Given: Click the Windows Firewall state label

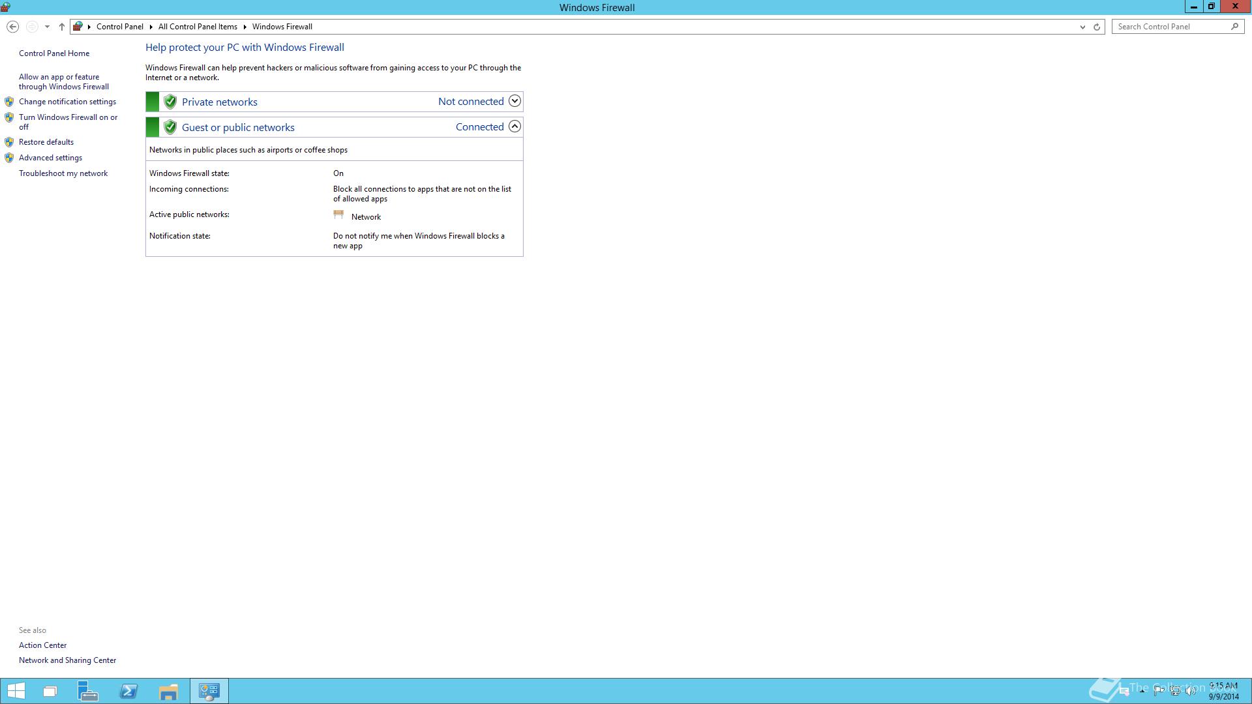Looking at the screenshot, I should pyautogui.click(x=189, y=173).
